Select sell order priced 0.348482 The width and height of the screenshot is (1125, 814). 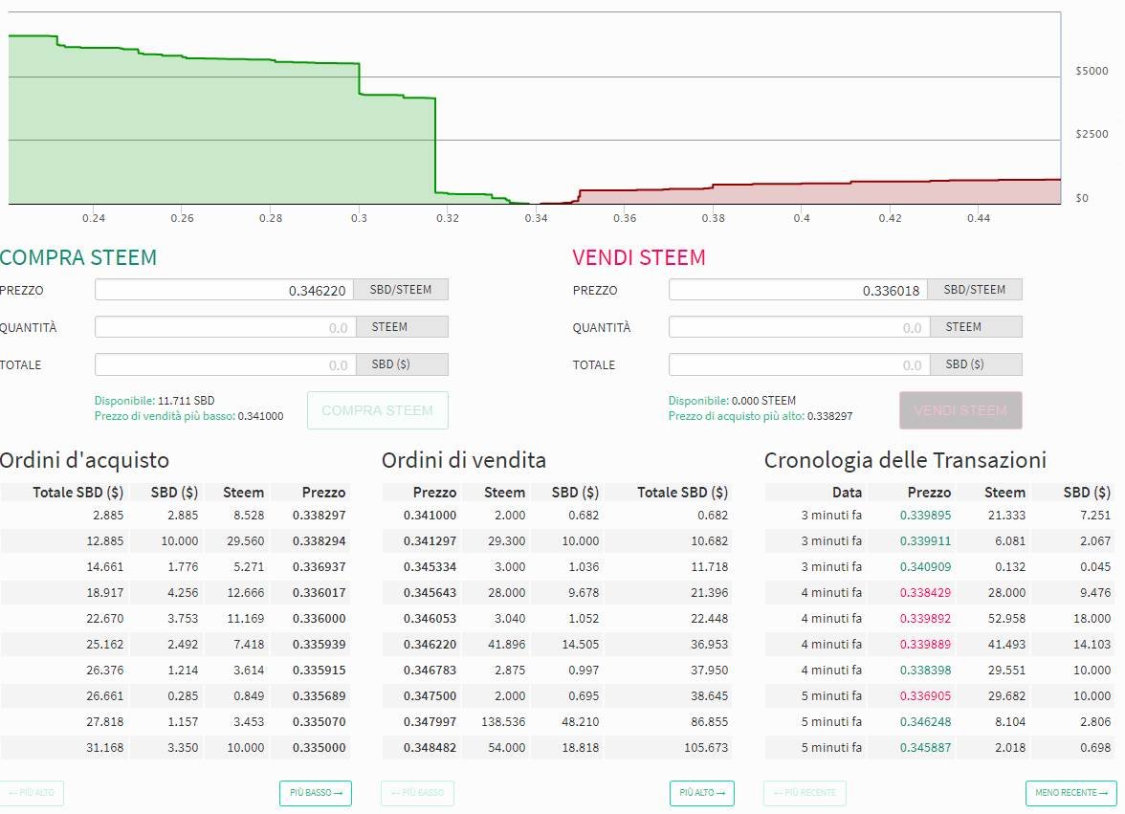point(558,747)
